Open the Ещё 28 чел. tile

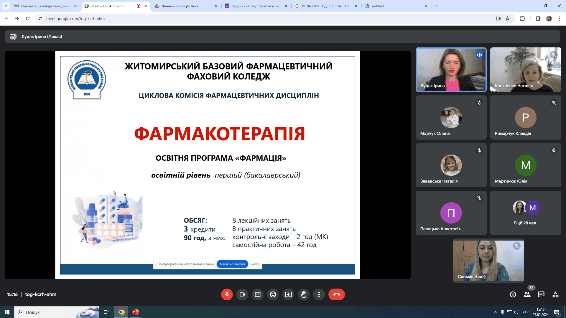(x=526, y=213)
